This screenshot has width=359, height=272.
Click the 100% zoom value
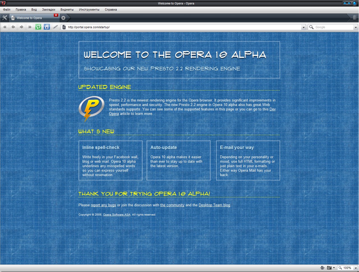pos(347,268)
